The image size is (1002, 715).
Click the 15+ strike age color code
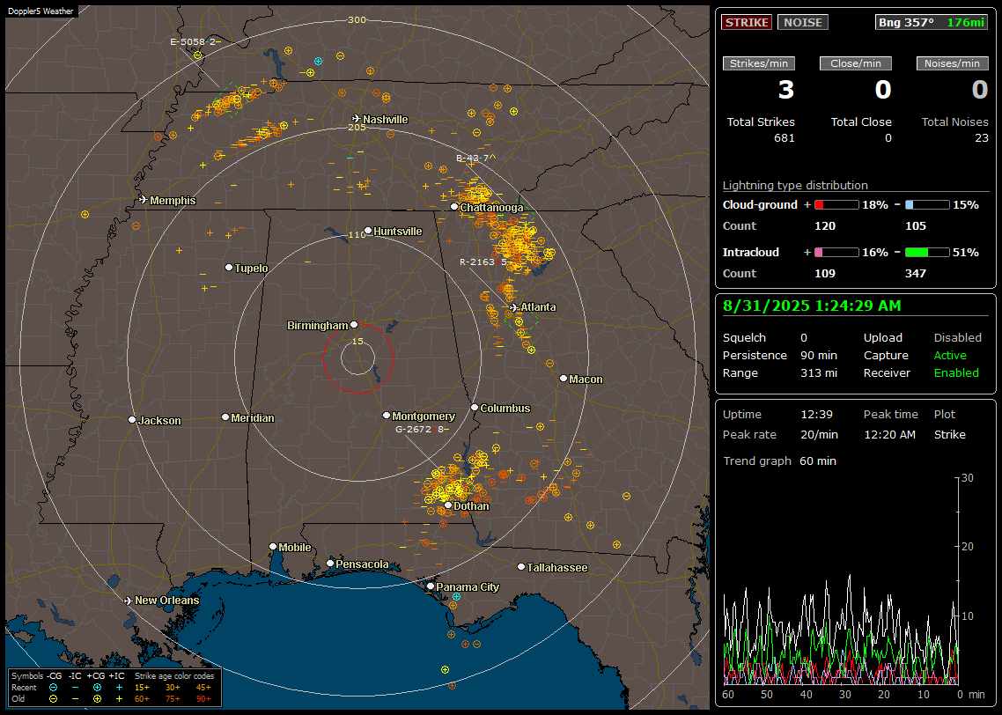pyautogui.click(x=142, y=688)
